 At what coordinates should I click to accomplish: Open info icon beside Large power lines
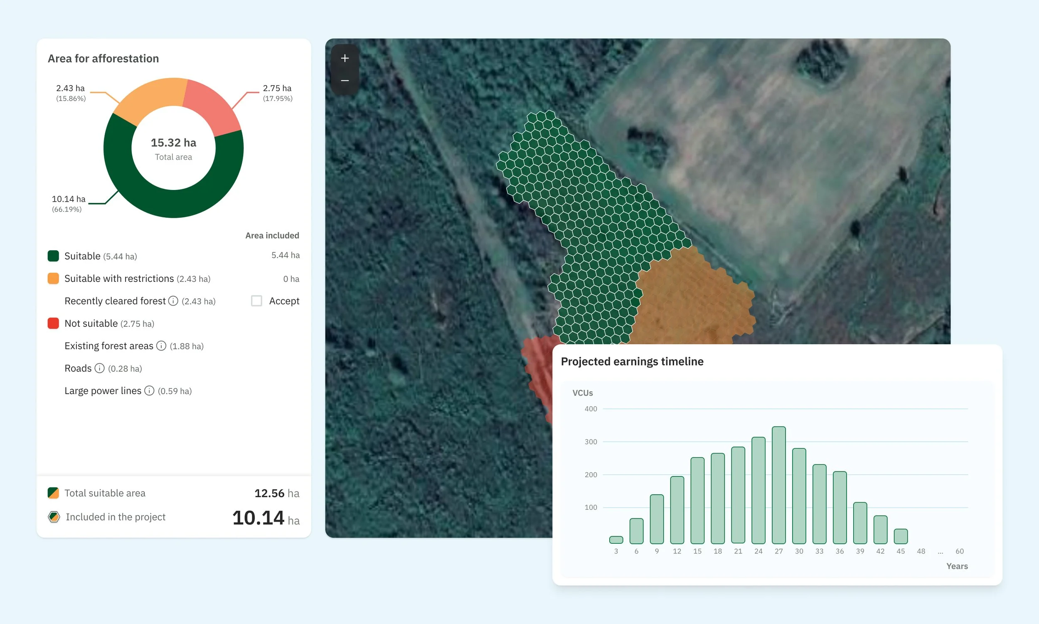tap(149, 391)
